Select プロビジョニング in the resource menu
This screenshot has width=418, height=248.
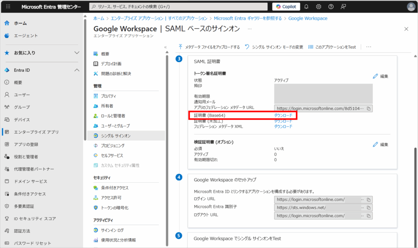112,146
